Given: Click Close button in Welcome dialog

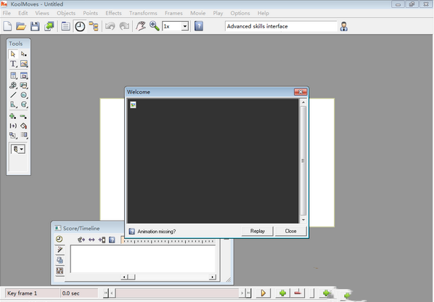Looking at the screenshot, I should (290, 231).
